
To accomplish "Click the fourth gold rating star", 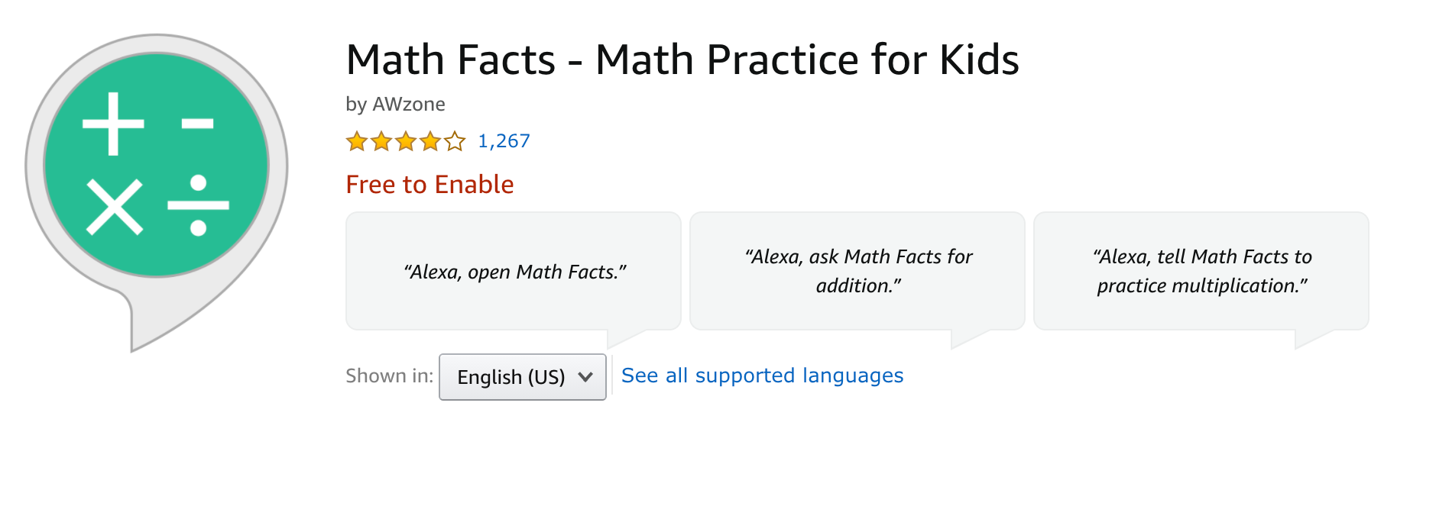I will tap(430, 141).
